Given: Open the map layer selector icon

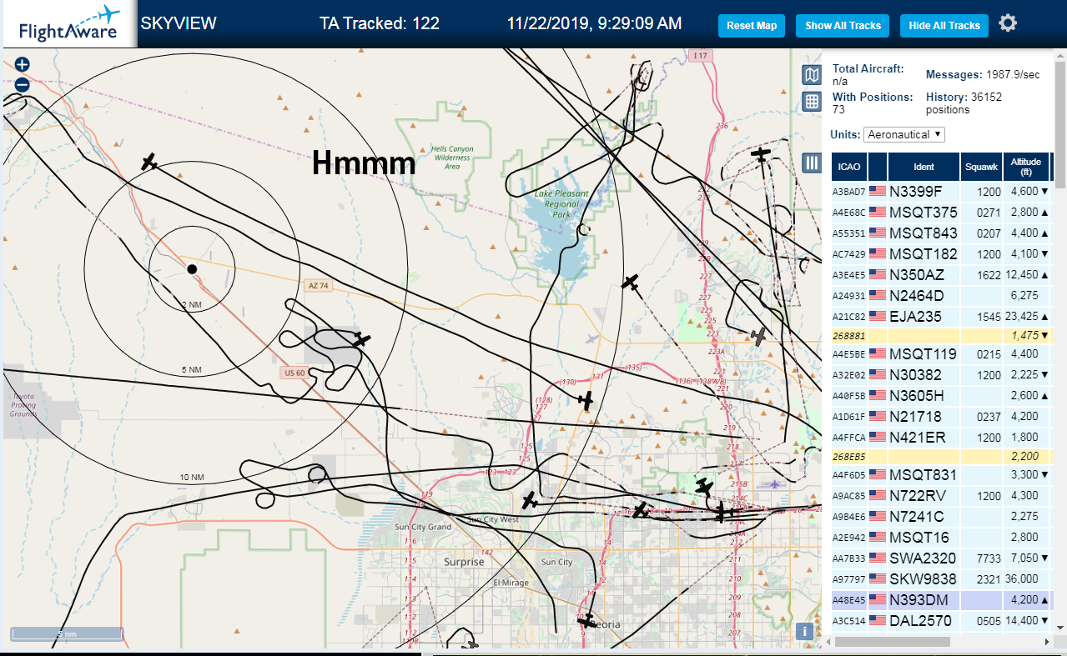Looking at the screenshot, I should coord(812,76).
